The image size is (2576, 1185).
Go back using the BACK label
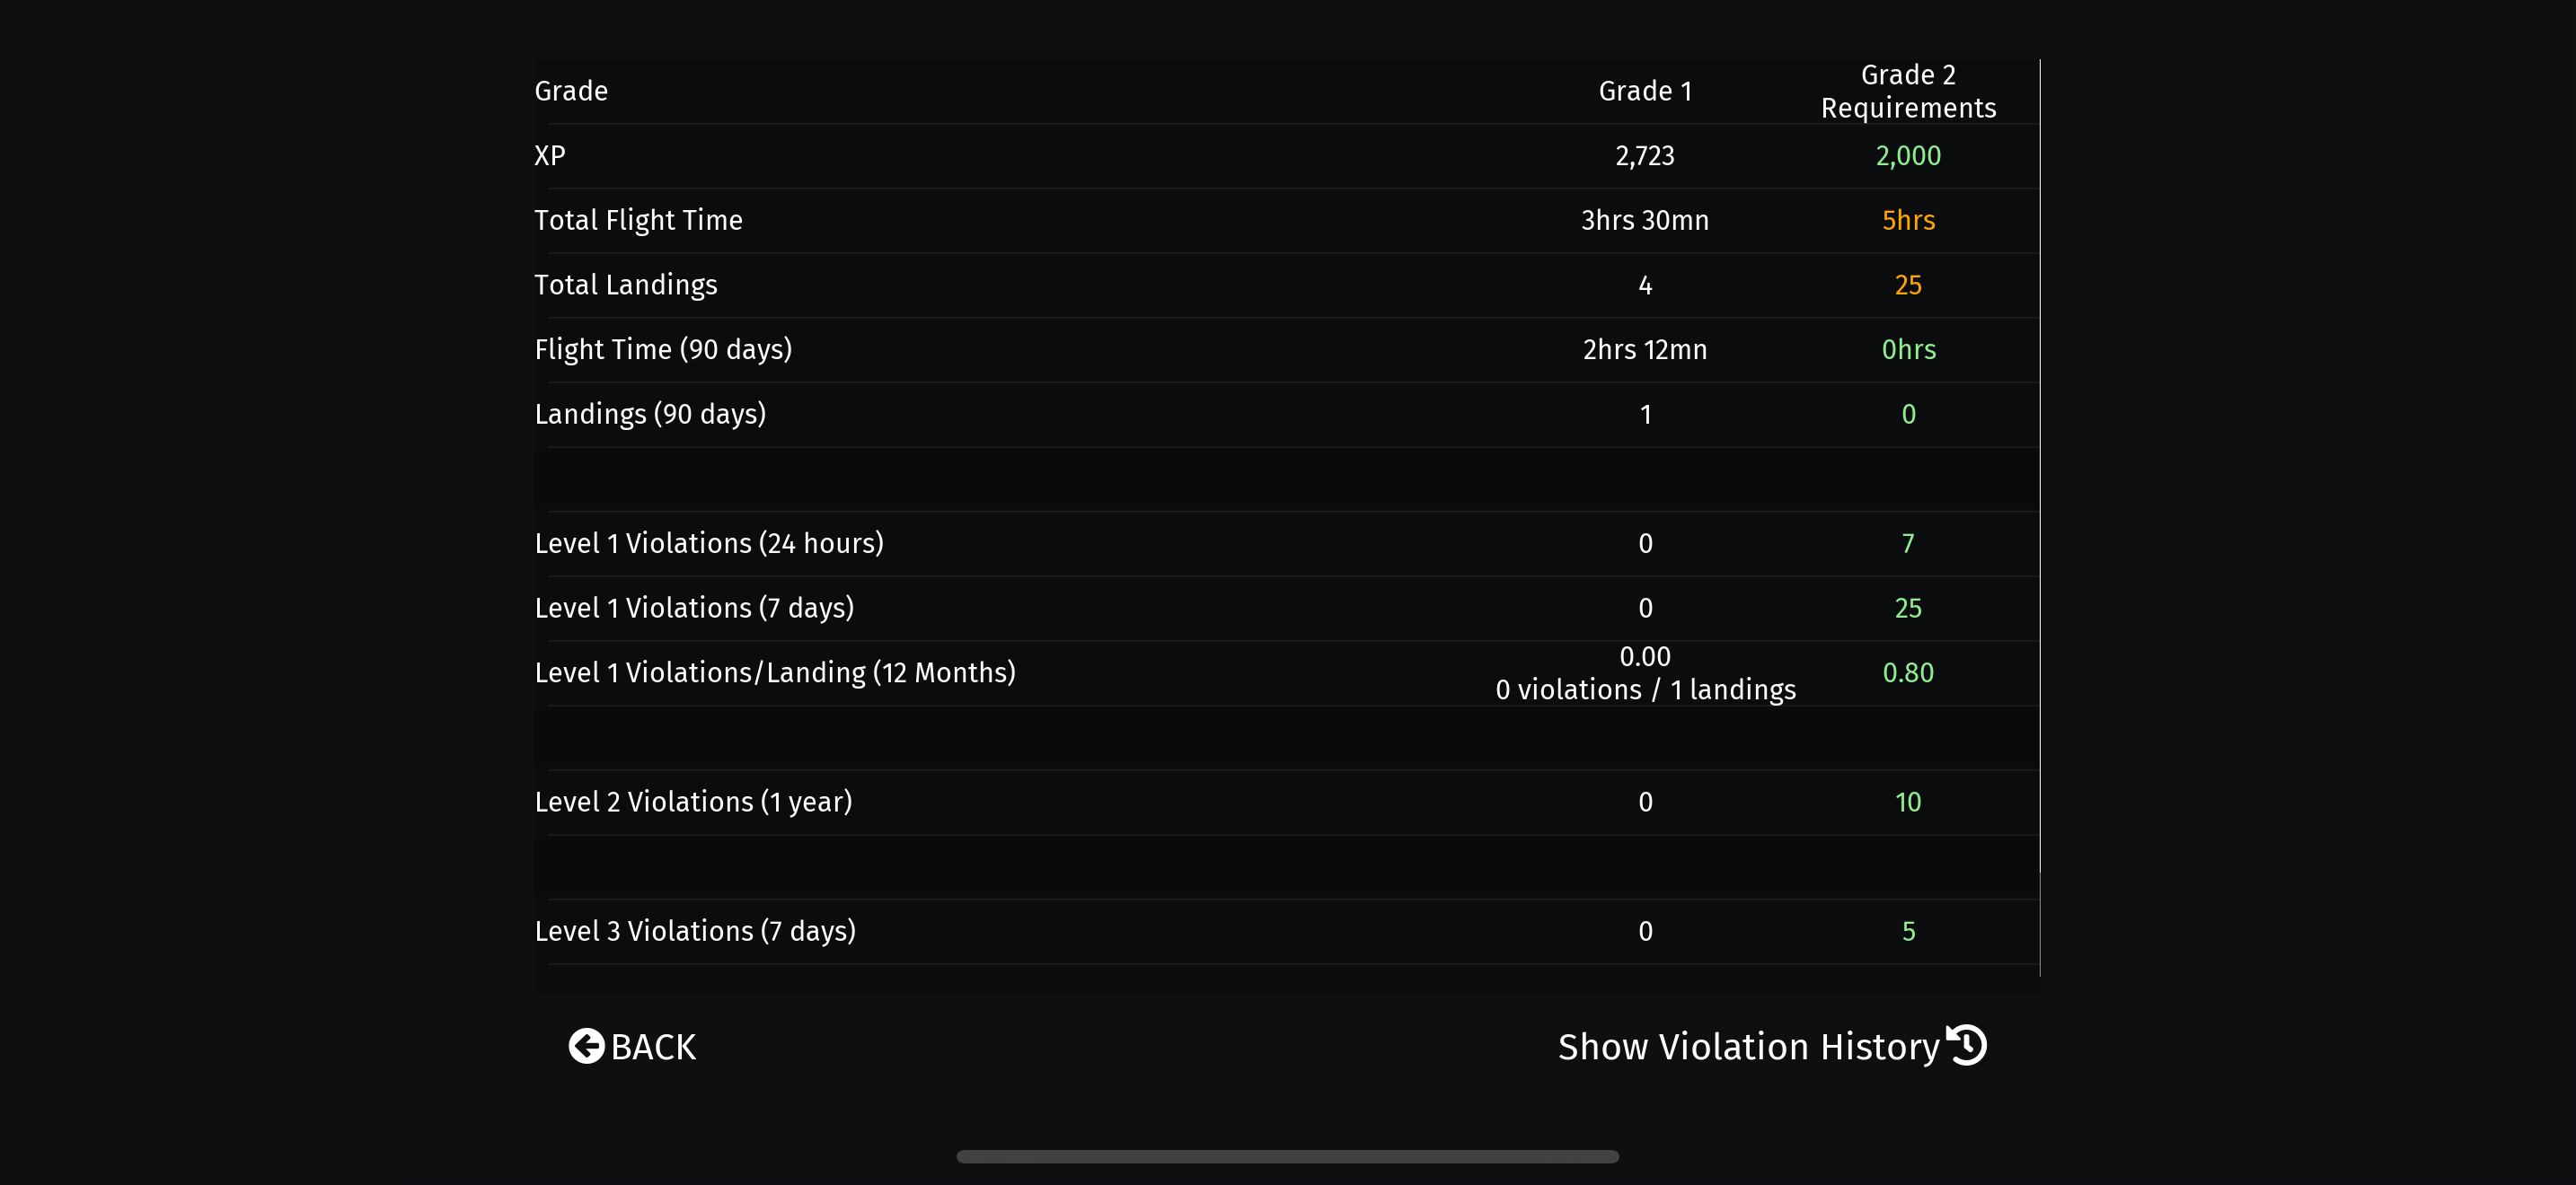(x=653, y=1047)
